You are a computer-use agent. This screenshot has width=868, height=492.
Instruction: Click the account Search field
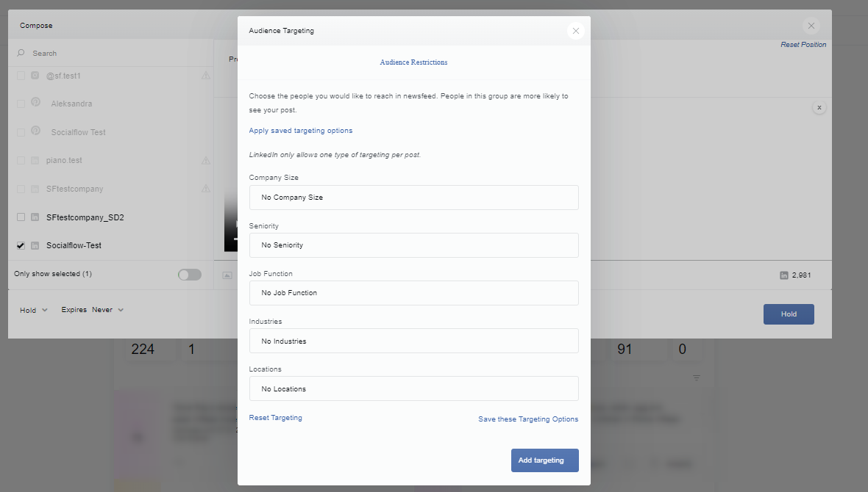coord(111,53)
